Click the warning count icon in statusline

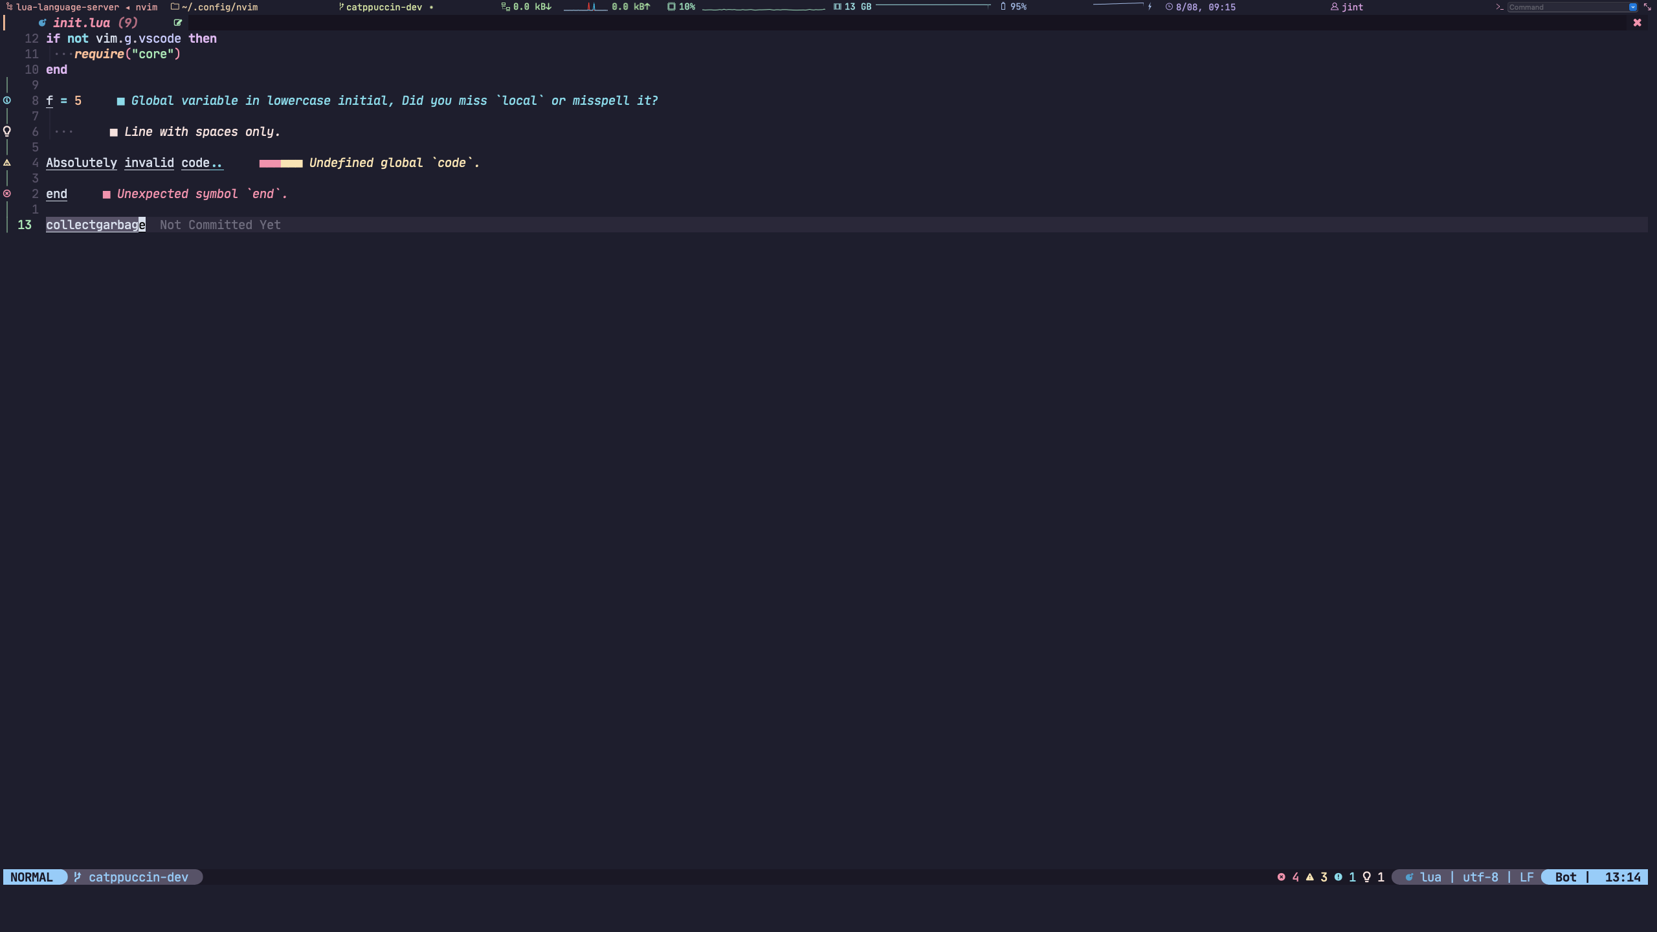[1309, 877]
